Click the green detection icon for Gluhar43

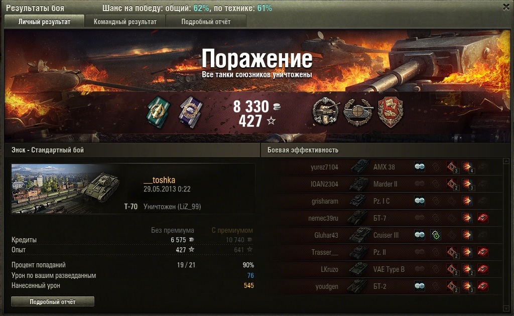pos(436,235)
